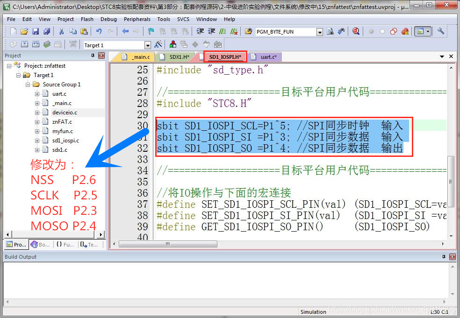Click the editor horizontal scrollbar thumb

(168, 244)
